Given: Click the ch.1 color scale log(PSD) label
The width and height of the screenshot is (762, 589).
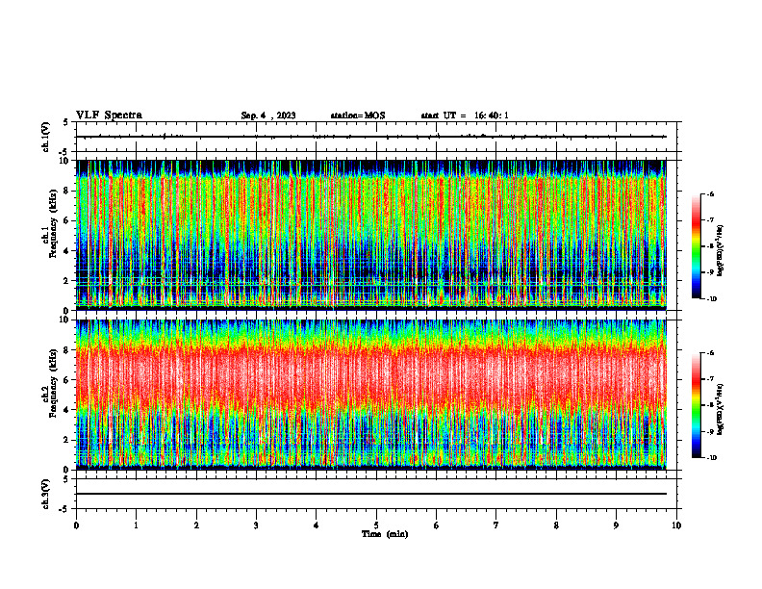Looking at the screenshot, I should pos(721,251).
